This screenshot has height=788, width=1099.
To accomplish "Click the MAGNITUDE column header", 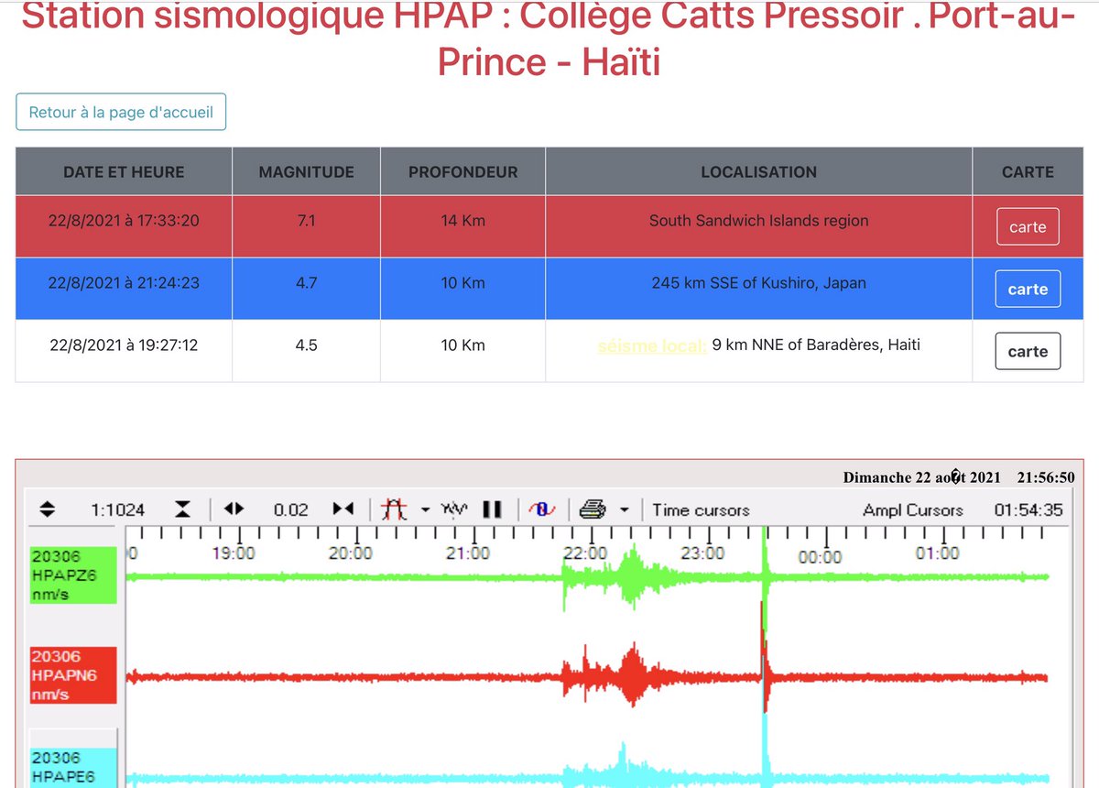I will (x=307, y=171).
